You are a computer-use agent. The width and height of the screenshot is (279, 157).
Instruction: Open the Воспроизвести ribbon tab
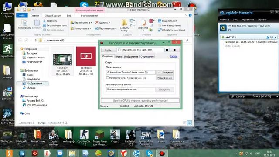[89, 16]
